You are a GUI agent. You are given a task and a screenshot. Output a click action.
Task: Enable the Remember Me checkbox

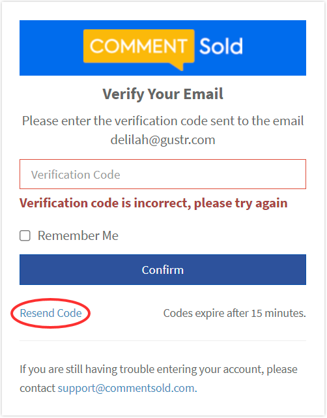[x=25, y=235]
